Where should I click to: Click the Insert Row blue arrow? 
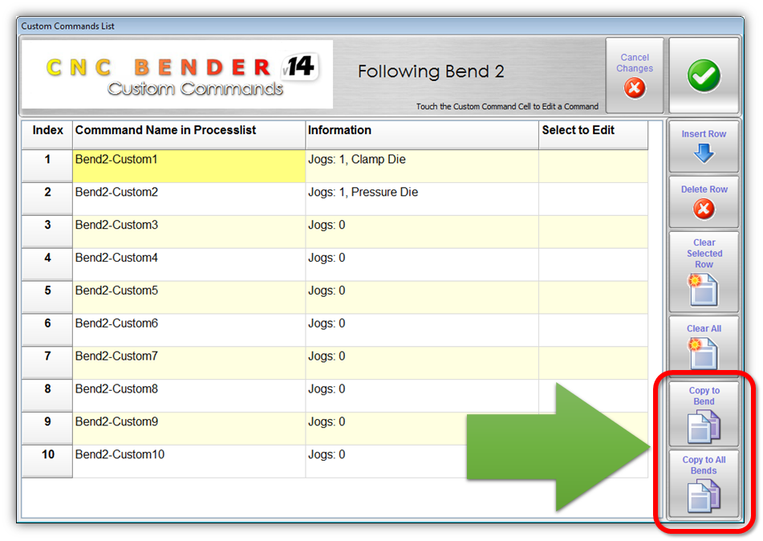pyautogui.click(x=704, y=153)
